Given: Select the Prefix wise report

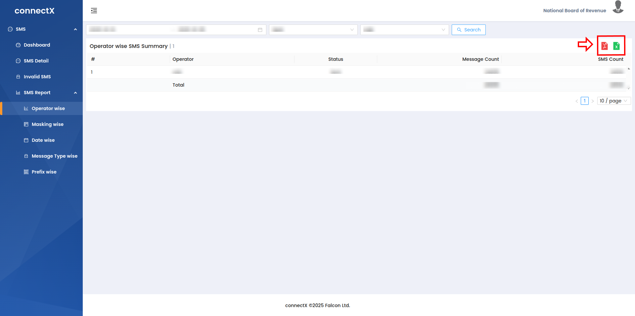Looking at the screenshot, I should click(x=44, y=172).
